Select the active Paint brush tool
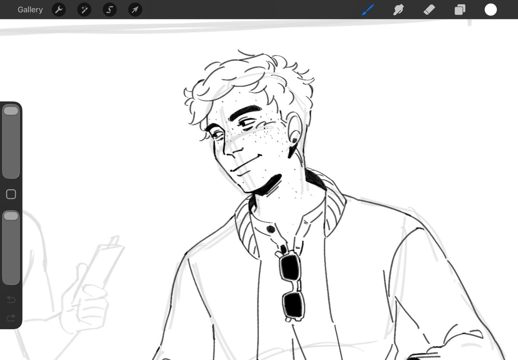Viewport: 518px width, 360px height. tap(367, 9)
